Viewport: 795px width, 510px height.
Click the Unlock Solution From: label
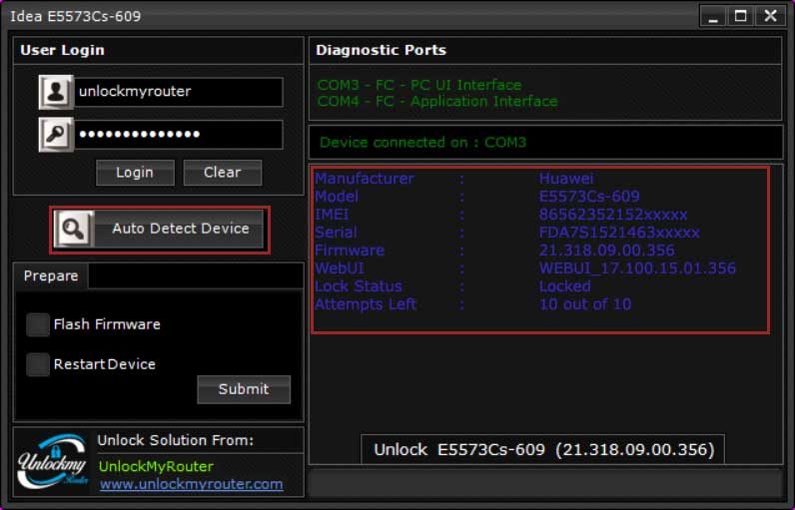coord(176,440)
